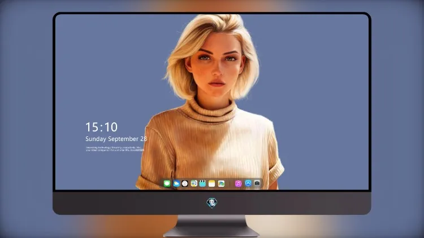The width and height of the screenshot is (424, 238).
Task: Click the robot logo on monitor chin
Action: (x=212, y=203)
